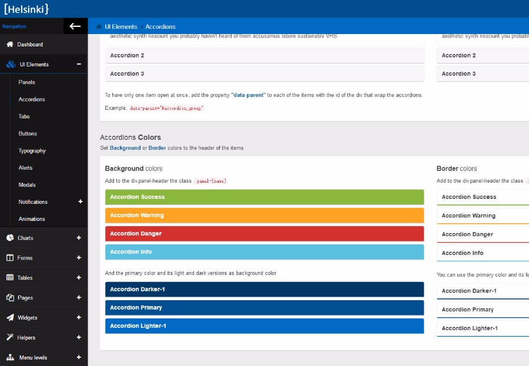This screenshot has height=366, width=529.
Task: Open the Tabs menu item
Action: 24,116
